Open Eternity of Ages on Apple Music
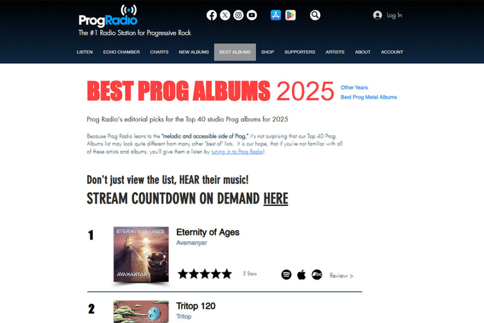The image size is (484, 323). [301, 275]
